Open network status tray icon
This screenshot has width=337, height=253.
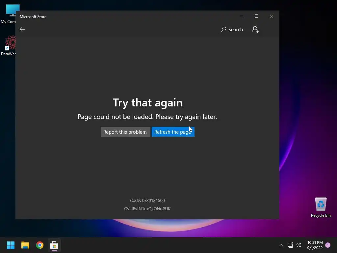pos(290,245)
